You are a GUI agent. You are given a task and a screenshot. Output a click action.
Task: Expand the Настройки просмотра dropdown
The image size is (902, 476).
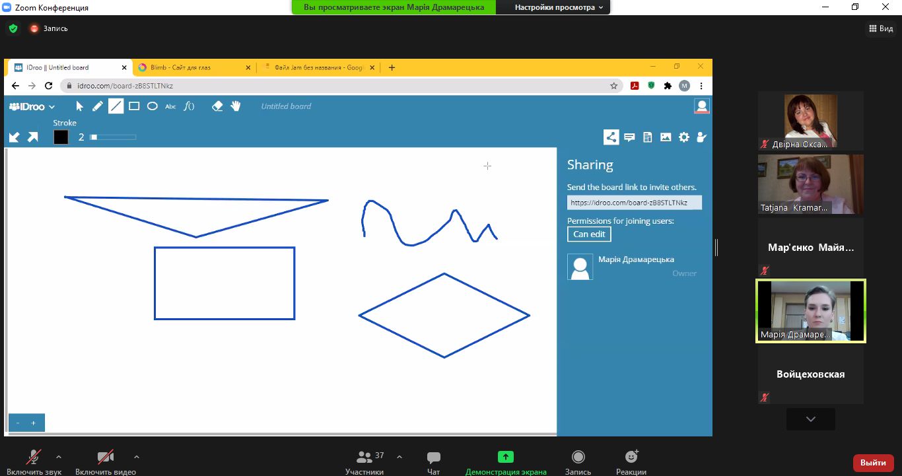tap(559, 7)
